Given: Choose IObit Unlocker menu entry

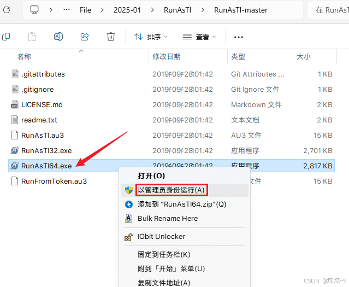Looking at the screenshot, I should coord(161,236).
